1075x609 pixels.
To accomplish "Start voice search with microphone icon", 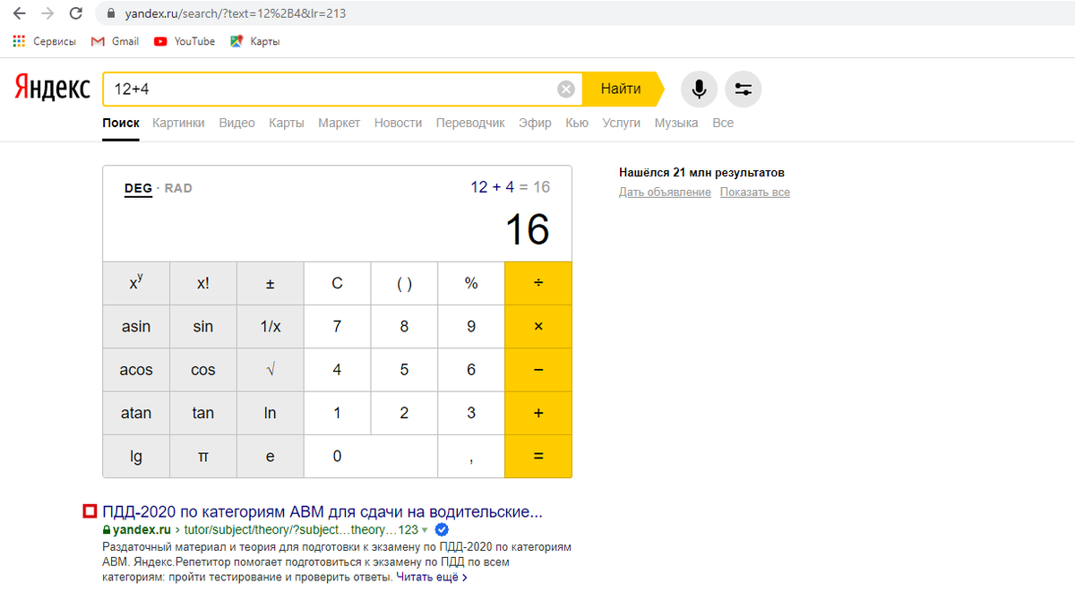I will pyautogui.click(x=699, y=89).
